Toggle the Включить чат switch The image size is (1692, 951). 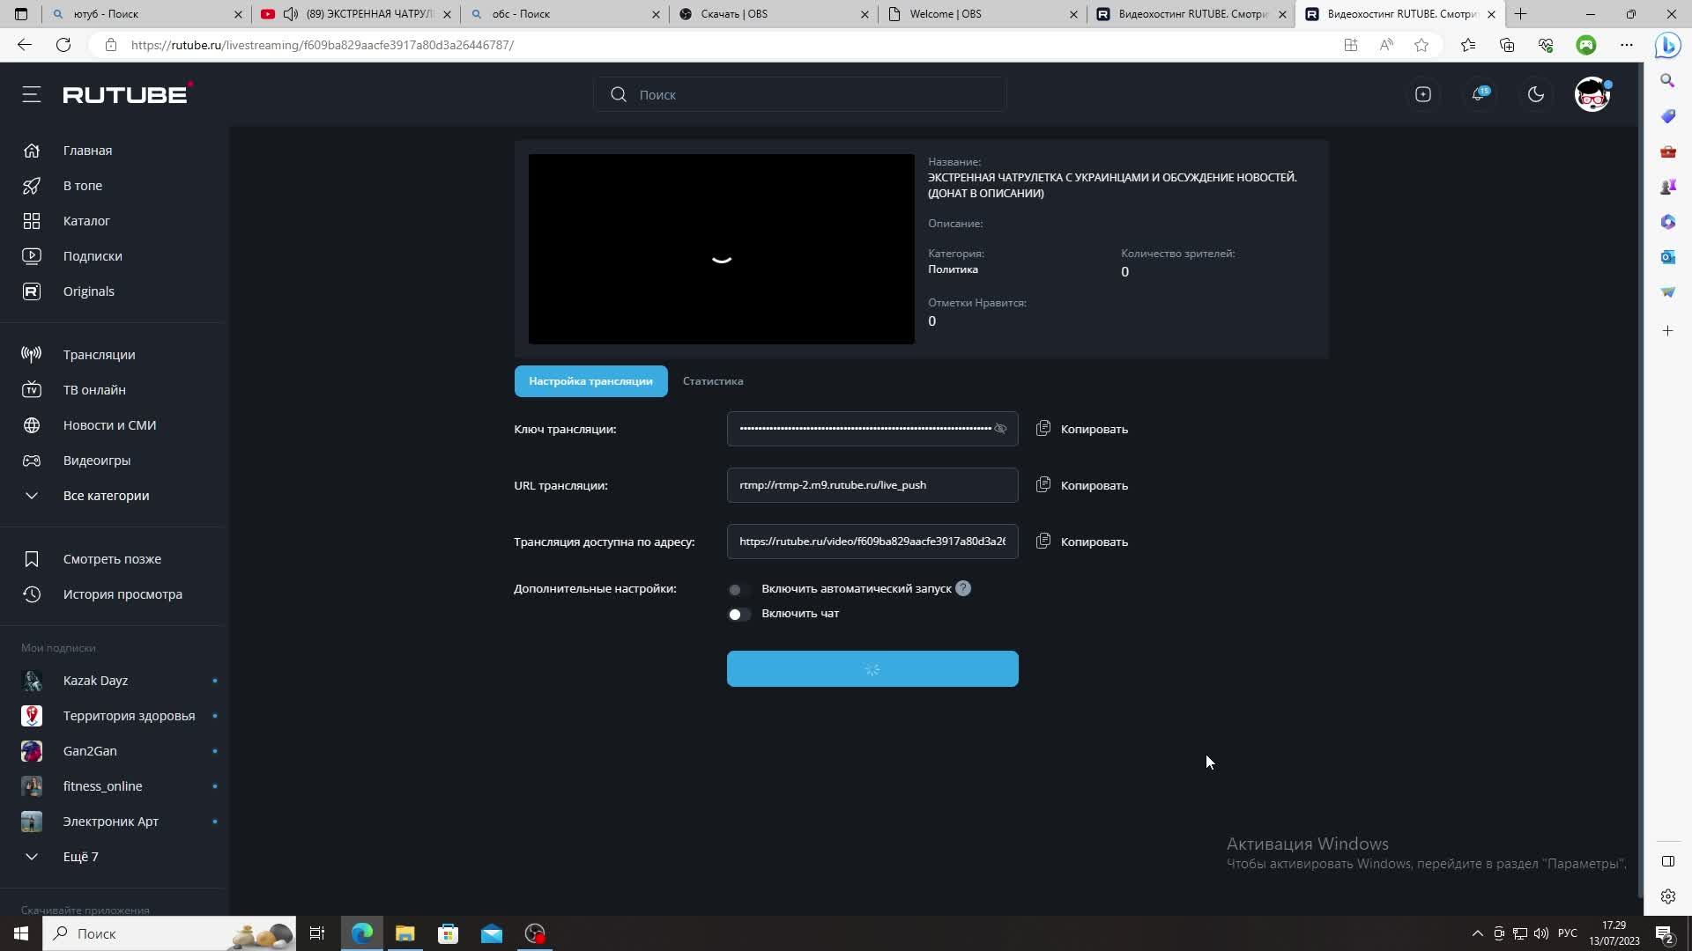(738, 614)
